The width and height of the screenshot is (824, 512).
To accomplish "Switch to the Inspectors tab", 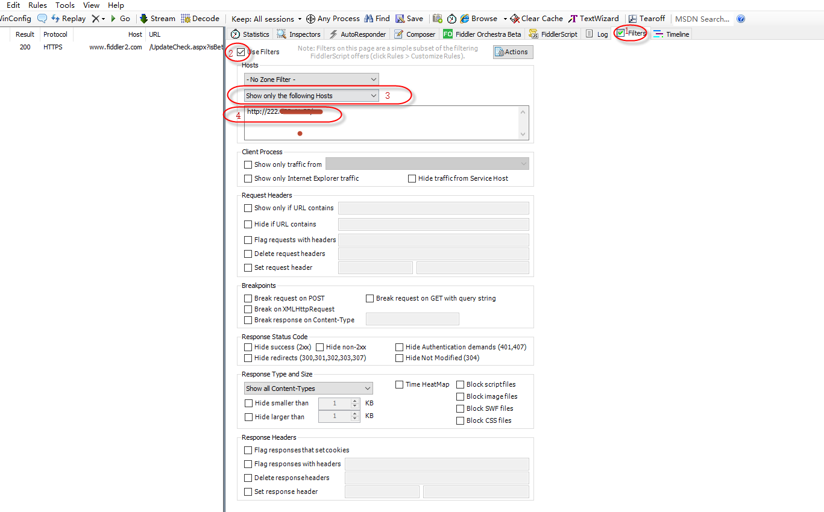I will click(299, 34).
